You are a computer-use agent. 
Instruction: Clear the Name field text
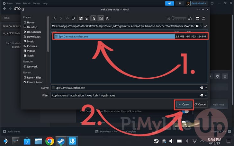[202, 88]
